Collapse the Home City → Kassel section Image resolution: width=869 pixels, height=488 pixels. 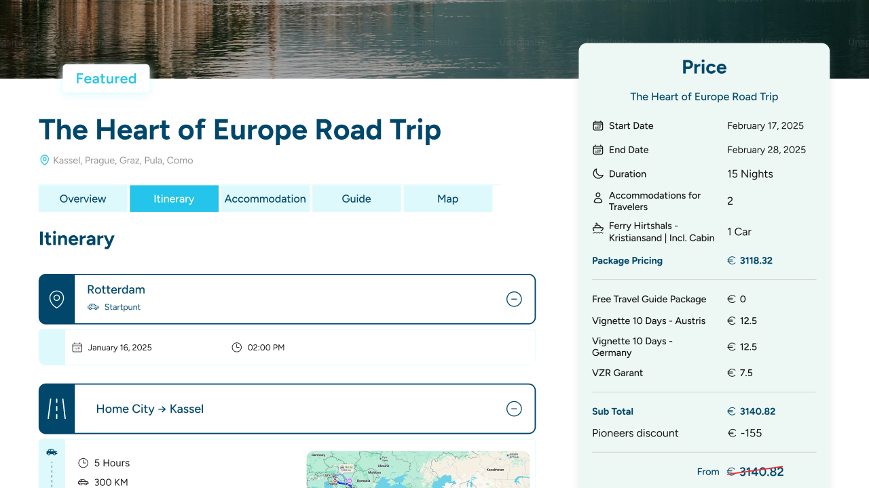click(x=514, y=409)
